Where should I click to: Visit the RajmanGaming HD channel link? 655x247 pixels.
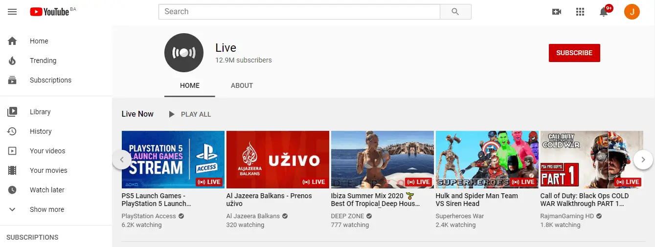567,216
